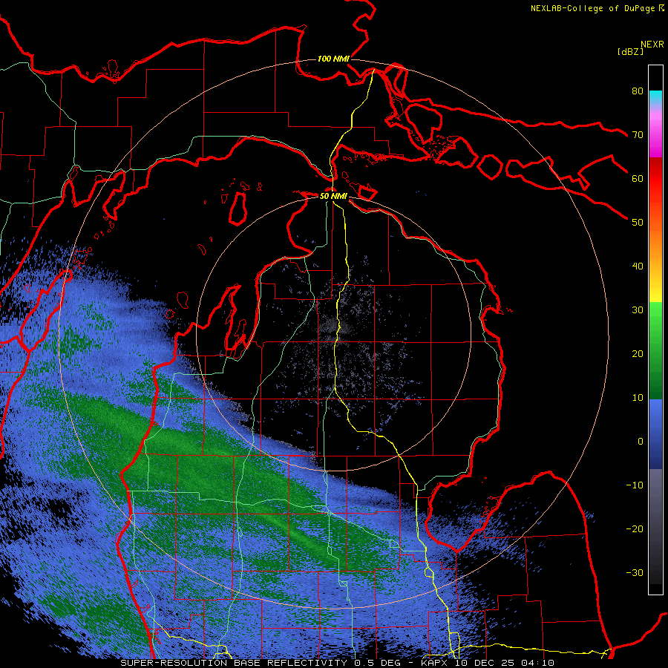Click the 40 value on the dBZ scale
The height and width of the screenshot is (668, 668).
(x=638, y=266)
